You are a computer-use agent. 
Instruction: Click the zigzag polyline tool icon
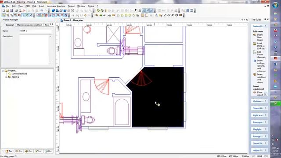coord(169,15)
